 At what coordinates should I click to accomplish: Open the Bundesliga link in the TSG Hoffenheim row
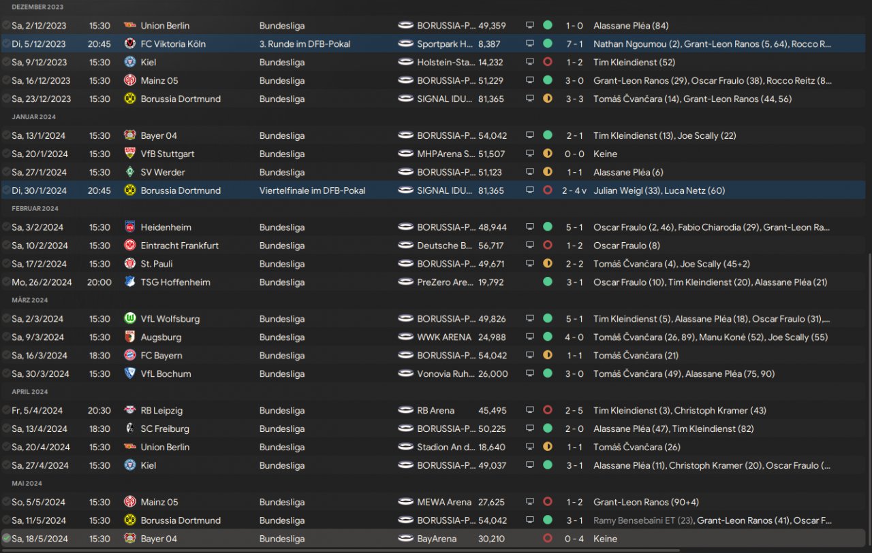[x=282, y=283]
